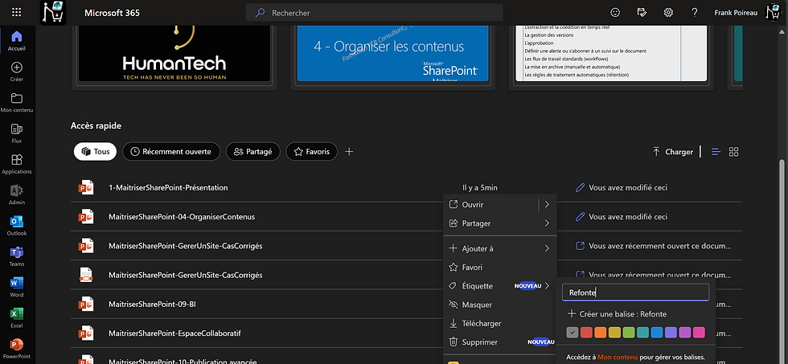Open Frank Poireau account avatar
The width and height of the screenshot is (788, 364).
(x=773, y=13)
